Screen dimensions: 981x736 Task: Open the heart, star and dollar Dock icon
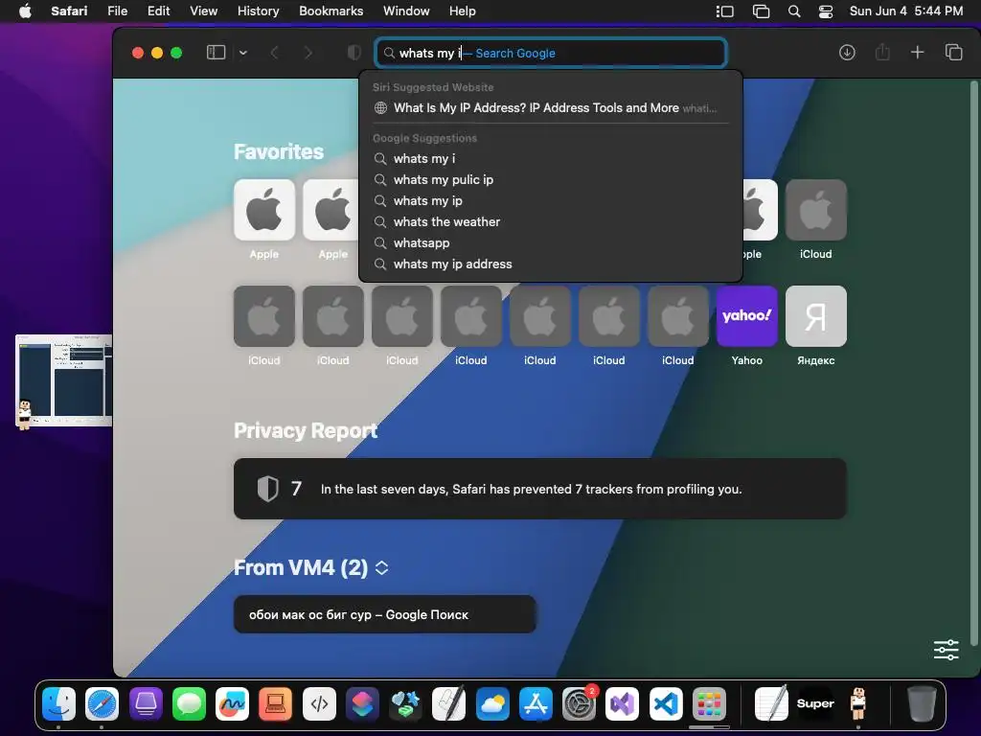click(x=405, y=703)
